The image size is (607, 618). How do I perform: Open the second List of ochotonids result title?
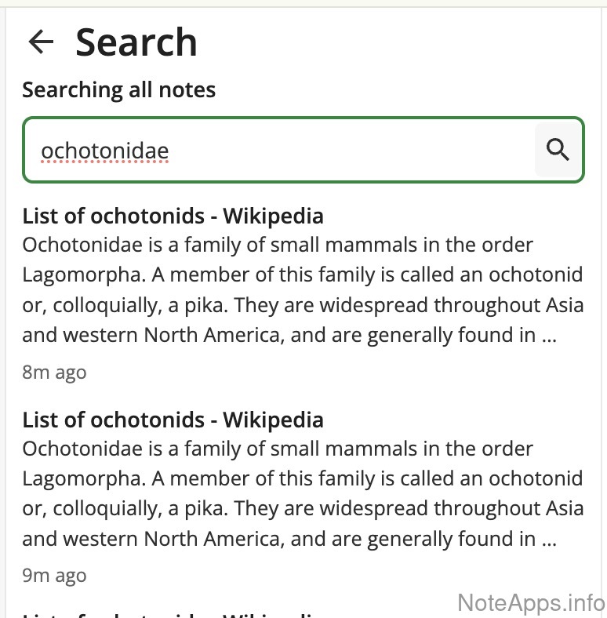point(173,420)
